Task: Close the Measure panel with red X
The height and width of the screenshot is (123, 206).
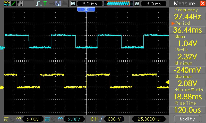Action: [x=203, y=4]
